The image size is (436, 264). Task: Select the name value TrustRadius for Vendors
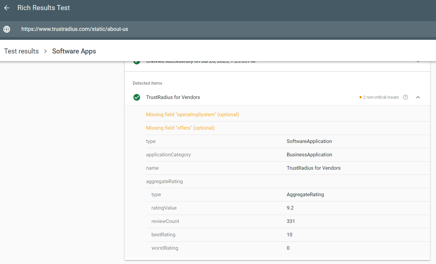point(313,168)
